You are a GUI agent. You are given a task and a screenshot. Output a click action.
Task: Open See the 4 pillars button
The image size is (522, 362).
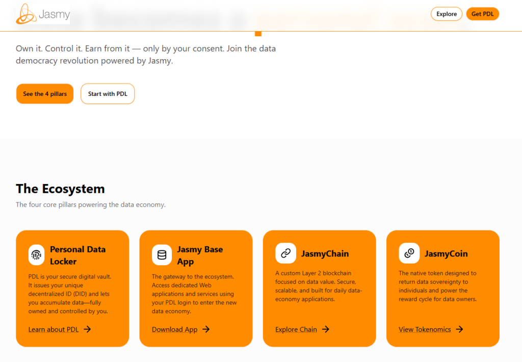click(x=45, y=94)
